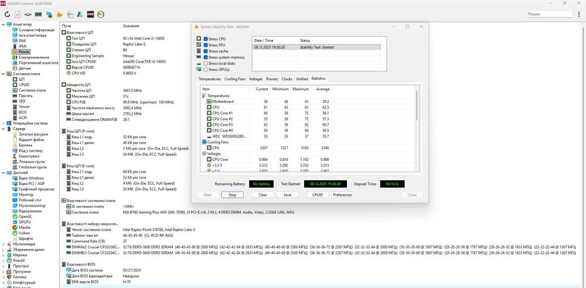Select the IPMI tree item
This screenshot has height=288, width=586.
(22, 46)
